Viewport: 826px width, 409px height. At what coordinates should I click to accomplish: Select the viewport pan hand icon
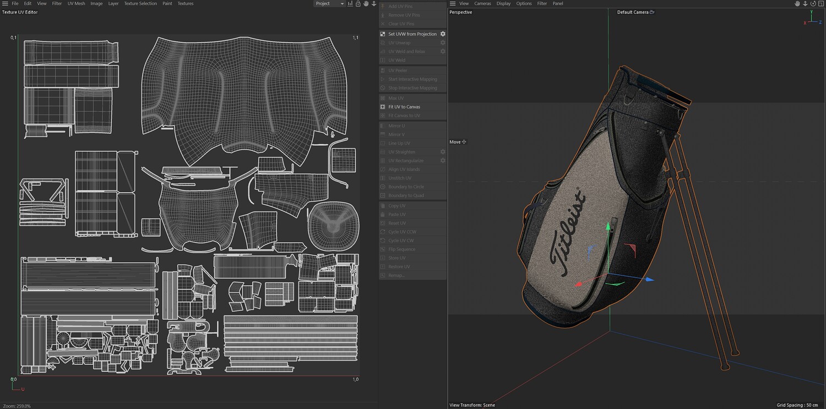point(797,3)
